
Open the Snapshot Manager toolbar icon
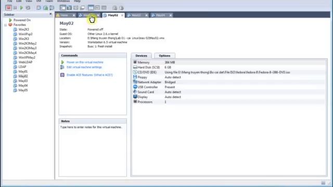tap(52, 8)
